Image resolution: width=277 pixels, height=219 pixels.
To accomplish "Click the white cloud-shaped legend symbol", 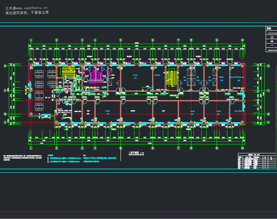I will click(272, 41).
